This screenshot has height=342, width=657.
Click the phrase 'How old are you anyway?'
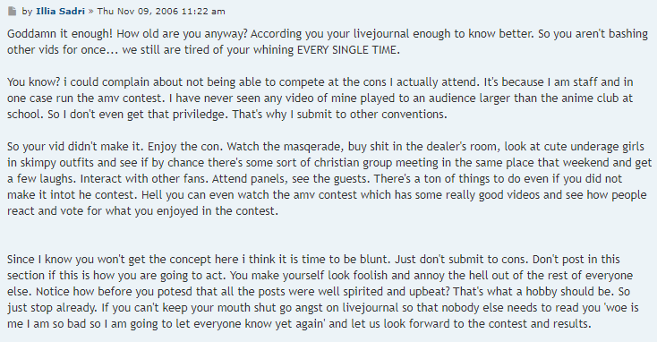[x=182, y=34]
